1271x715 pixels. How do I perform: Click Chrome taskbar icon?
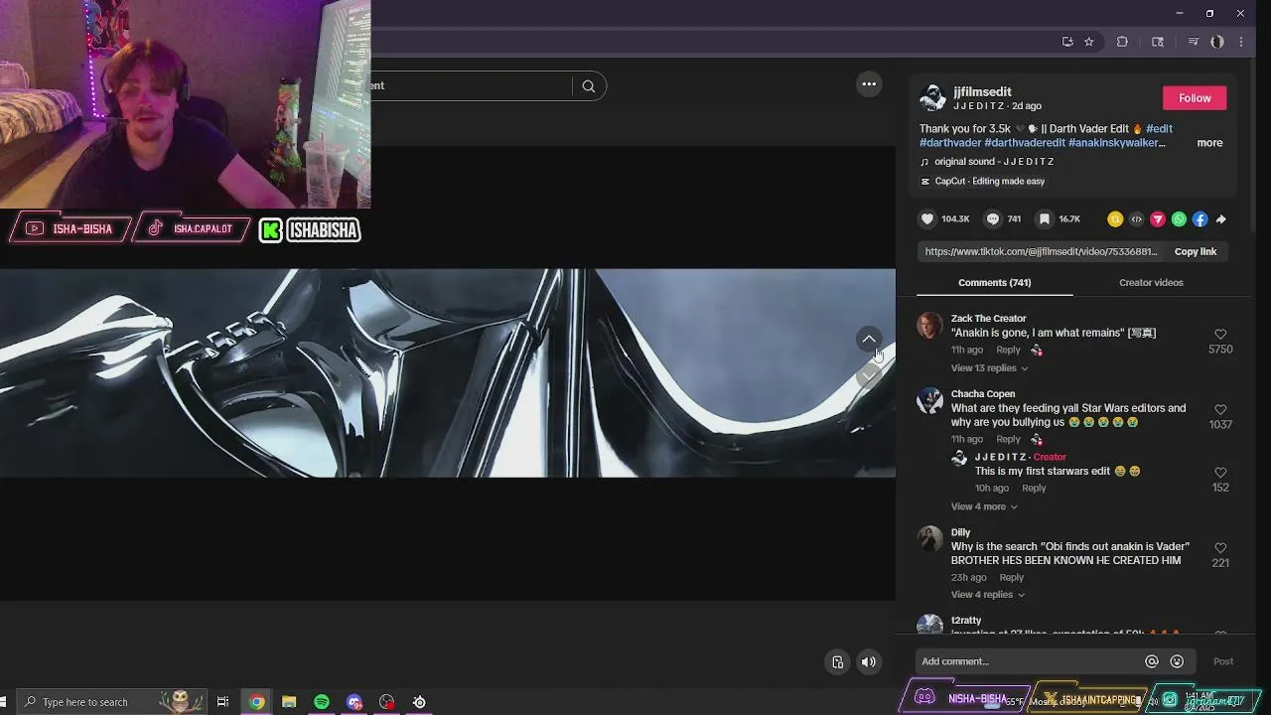pos(256,702)
